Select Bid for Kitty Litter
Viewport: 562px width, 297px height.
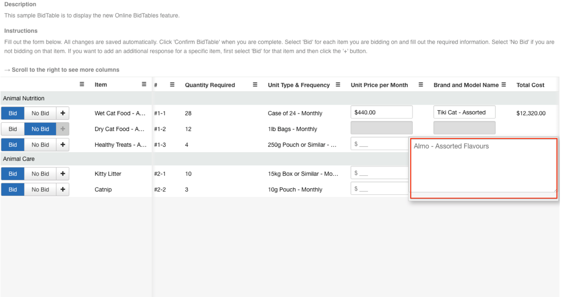pyautogui.click(x=13, y=174)
